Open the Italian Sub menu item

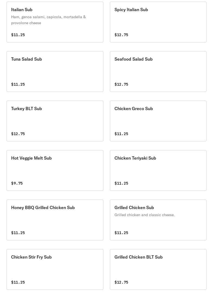pos(55,22)
